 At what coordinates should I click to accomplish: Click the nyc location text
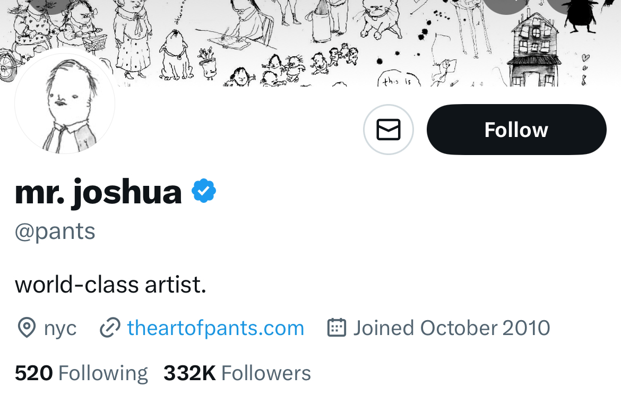pos(60,328)
